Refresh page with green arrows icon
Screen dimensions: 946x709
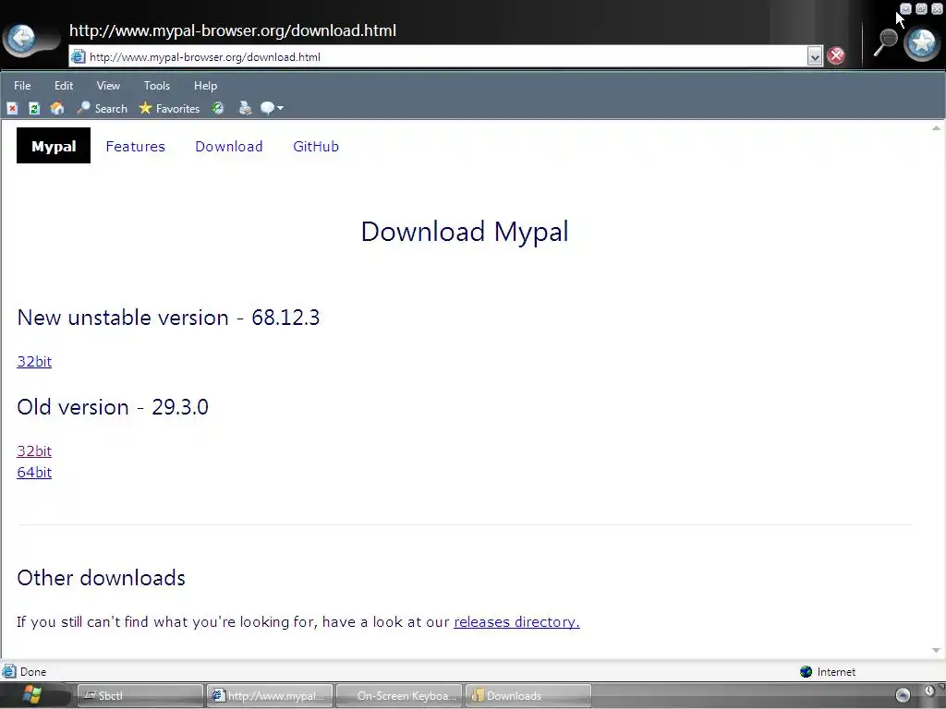(34, 109)
